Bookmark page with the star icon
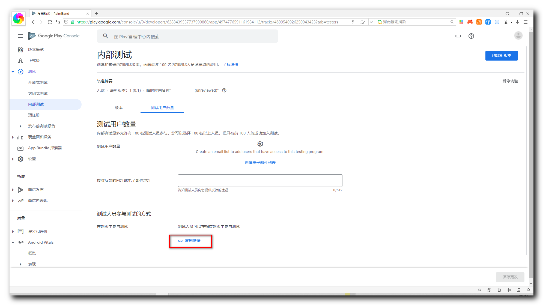This screenshot has width=543, height=305. [x=362, y=22]
